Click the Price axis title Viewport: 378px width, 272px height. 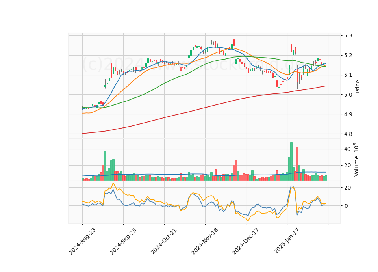coord(358,86)
